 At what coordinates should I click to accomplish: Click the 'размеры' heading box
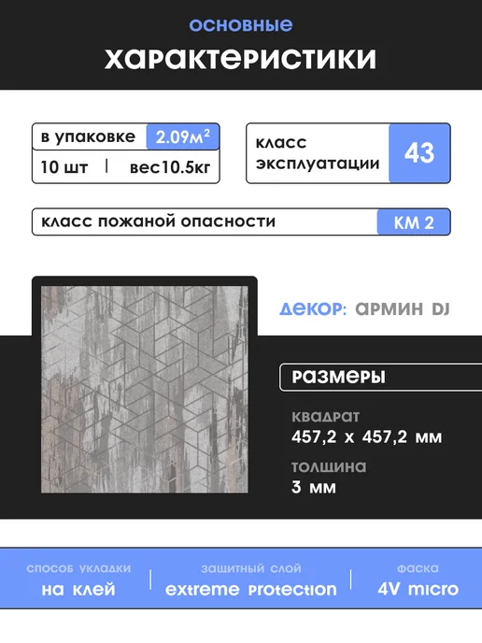point(381,377)
